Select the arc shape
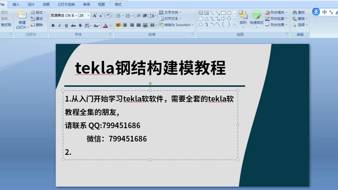 pos(212,24)
